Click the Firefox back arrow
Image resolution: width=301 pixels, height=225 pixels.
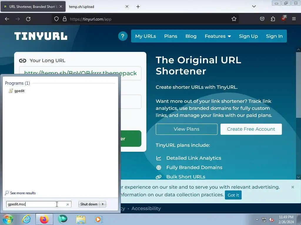pyautogui.click(x=7, y=19)
